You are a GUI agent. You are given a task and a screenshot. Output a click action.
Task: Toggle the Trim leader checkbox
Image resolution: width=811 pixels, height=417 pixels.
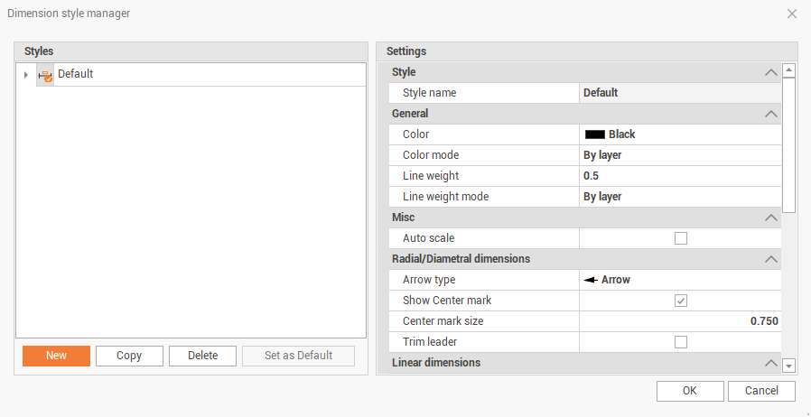pyautogui.click(x=681, y=342)
